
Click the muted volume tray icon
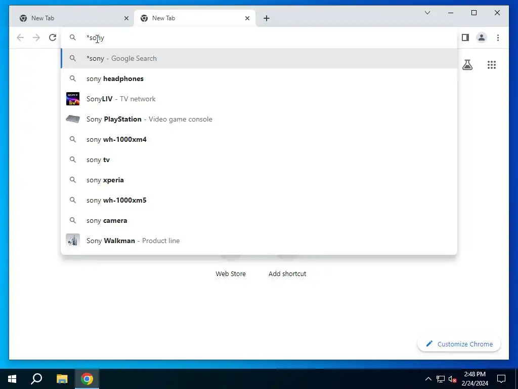point(452,379)
